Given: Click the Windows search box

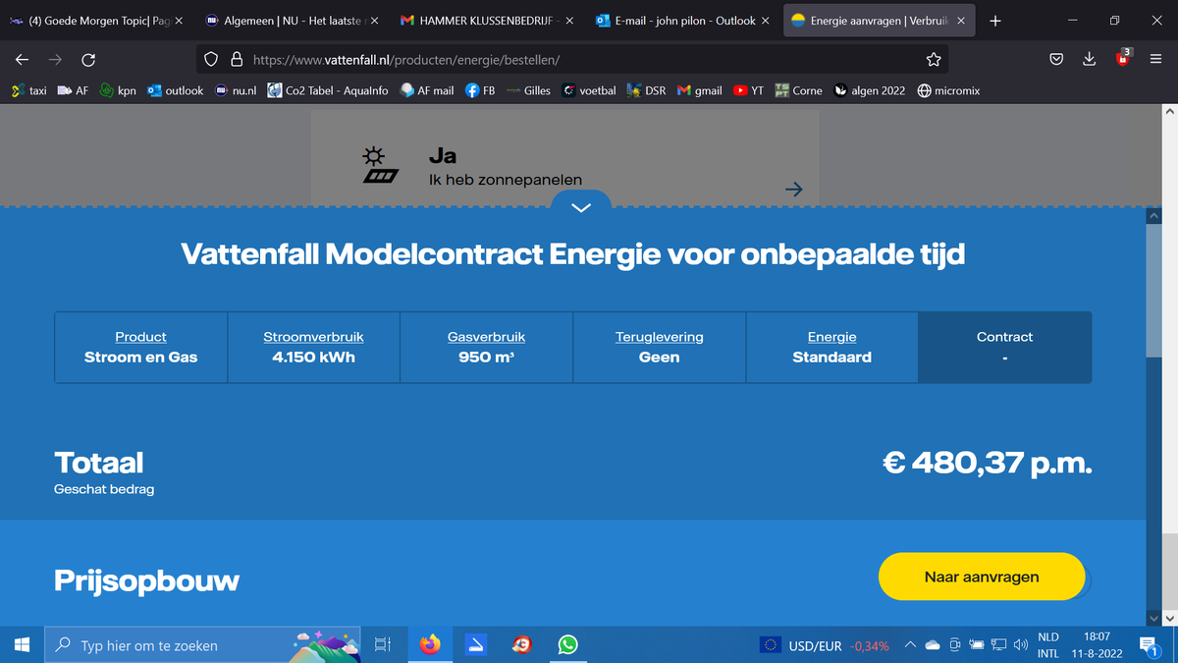Looking at the screenshot, I should click(x=203, y=645).
